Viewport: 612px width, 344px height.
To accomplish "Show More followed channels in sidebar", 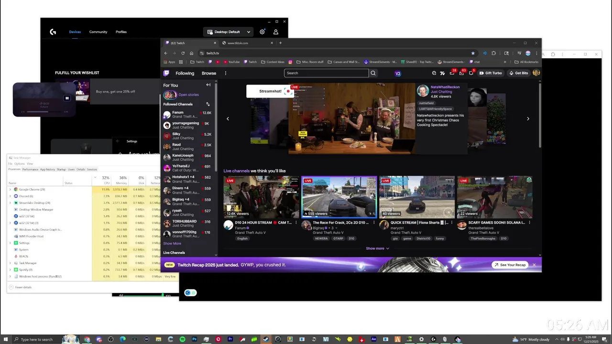I will coord(172,243).
